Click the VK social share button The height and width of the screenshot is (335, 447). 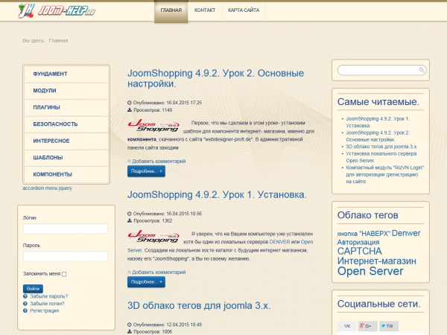(347, 326)
